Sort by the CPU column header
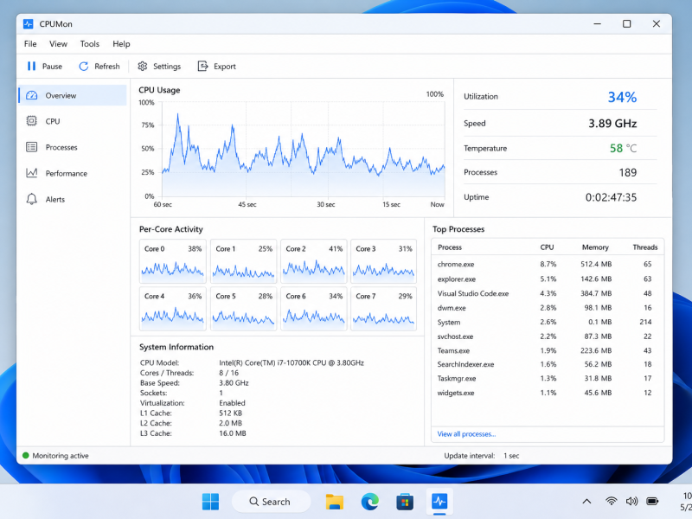The height and width of the screenshot is (519, 692). pyautogui.click(x=547, y=247)
